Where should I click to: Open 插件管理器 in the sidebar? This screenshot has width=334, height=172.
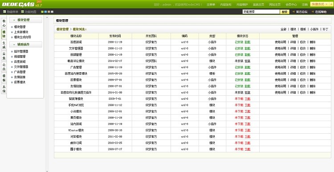(21, 51)
